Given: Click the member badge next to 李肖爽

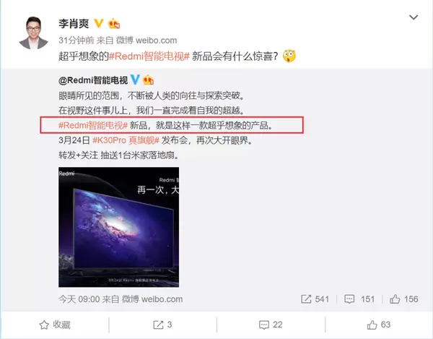Looking at the screenshot, I should (x=114, y=24).
